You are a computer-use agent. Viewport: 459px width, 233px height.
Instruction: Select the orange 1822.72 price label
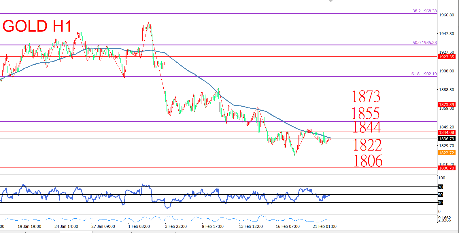(446, 153)
